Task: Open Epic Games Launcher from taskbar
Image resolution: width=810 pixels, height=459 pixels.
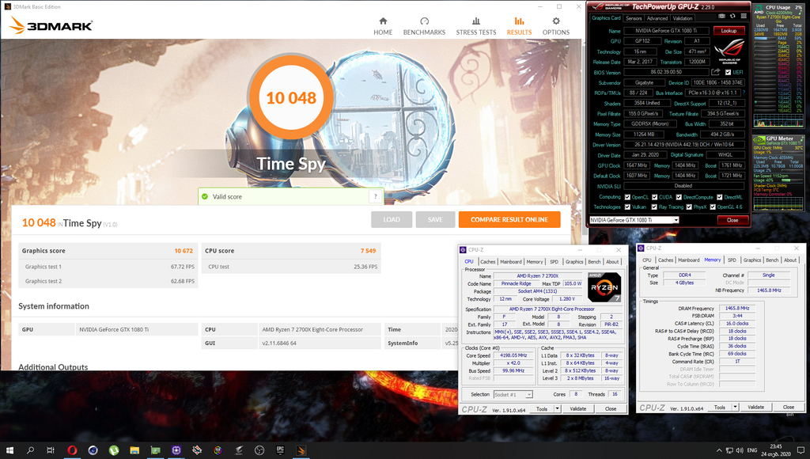Action: pos(280,450)
